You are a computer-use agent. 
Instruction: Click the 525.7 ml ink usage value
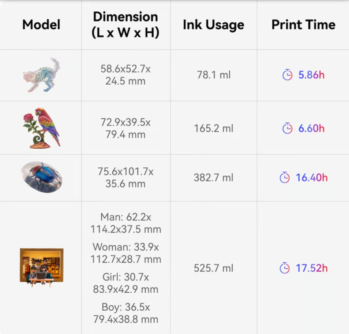point(214,268)
